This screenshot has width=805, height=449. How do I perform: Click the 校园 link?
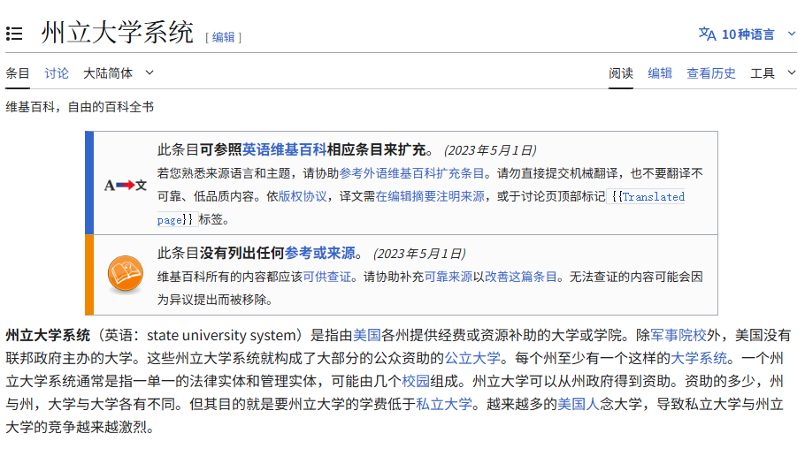[x=416, y=381]
